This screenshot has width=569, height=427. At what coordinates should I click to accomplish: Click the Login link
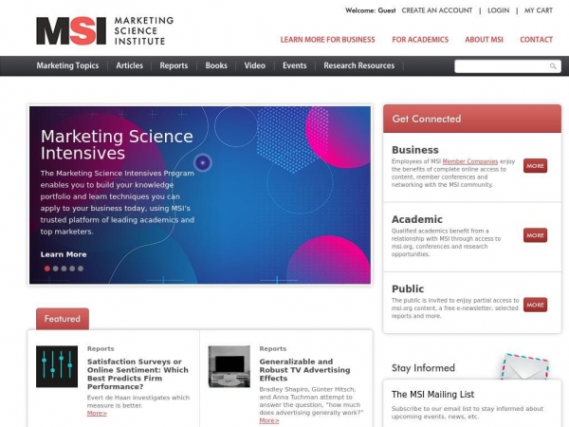(x=498, y=10)
